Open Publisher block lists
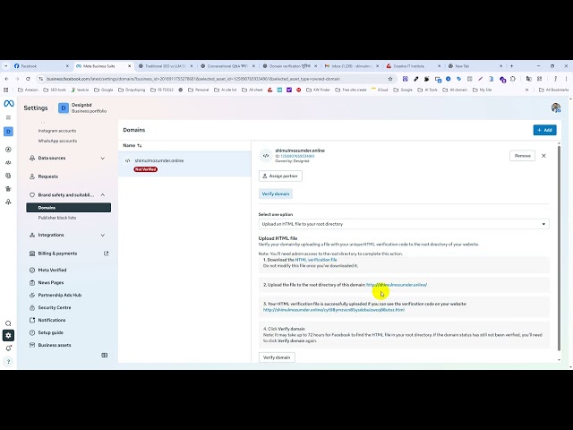Screen dimensions: 573x430 (57, 218)
